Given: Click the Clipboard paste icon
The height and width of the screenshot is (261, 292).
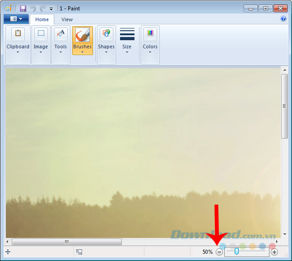Looking at the screenshot, I should pyautogui.click(x=18, y=34).
